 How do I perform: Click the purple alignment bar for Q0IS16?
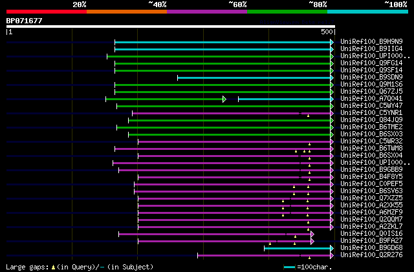pyautogui.click(x=215, y=235)
